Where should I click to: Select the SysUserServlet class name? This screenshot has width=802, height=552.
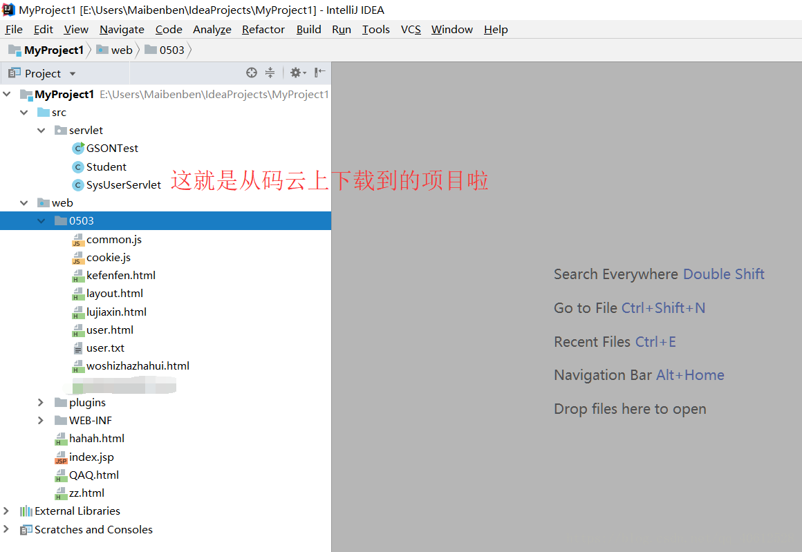(x=123, y=185)
